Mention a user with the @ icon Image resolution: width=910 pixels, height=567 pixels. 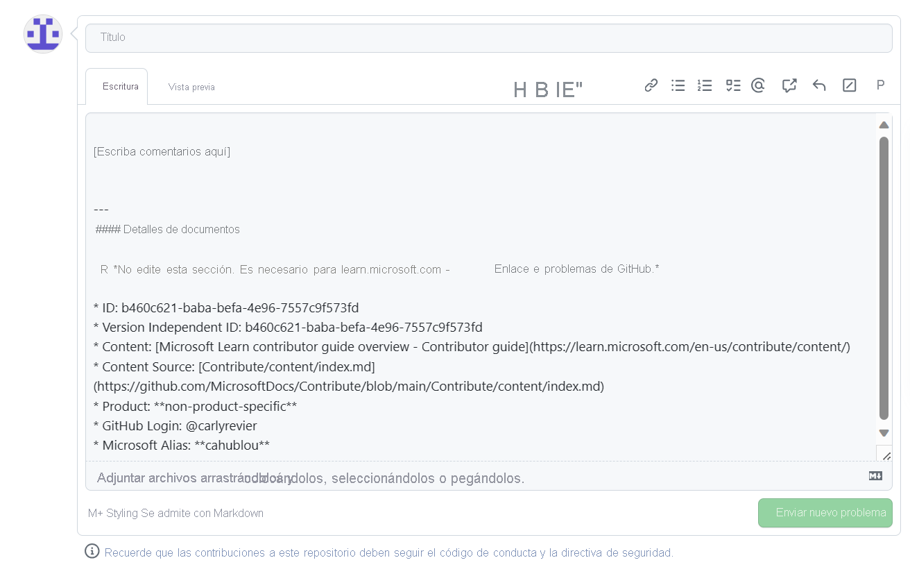click(x=757, y=85)
